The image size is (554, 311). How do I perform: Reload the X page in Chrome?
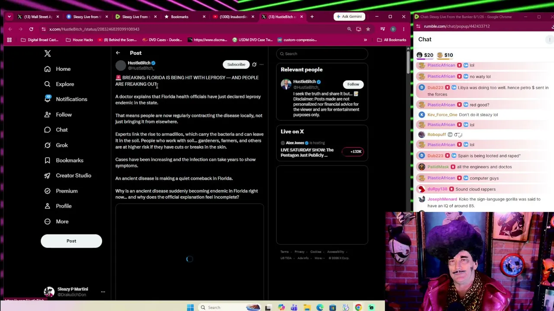(x=31, y=29)
